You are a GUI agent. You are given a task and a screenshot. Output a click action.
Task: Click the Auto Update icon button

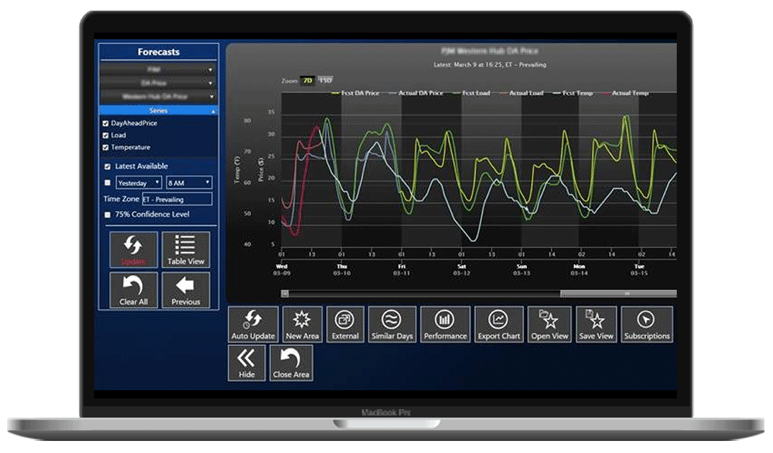tap(253, 325)
